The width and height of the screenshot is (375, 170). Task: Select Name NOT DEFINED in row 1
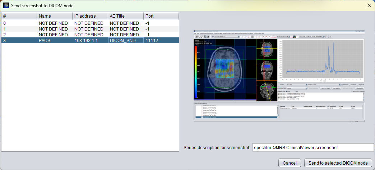click(55, 29)
